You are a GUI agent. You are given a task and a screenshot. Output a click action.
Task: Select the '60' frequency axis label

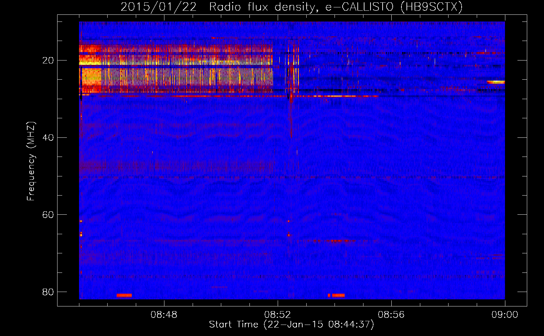click(48, 214)
